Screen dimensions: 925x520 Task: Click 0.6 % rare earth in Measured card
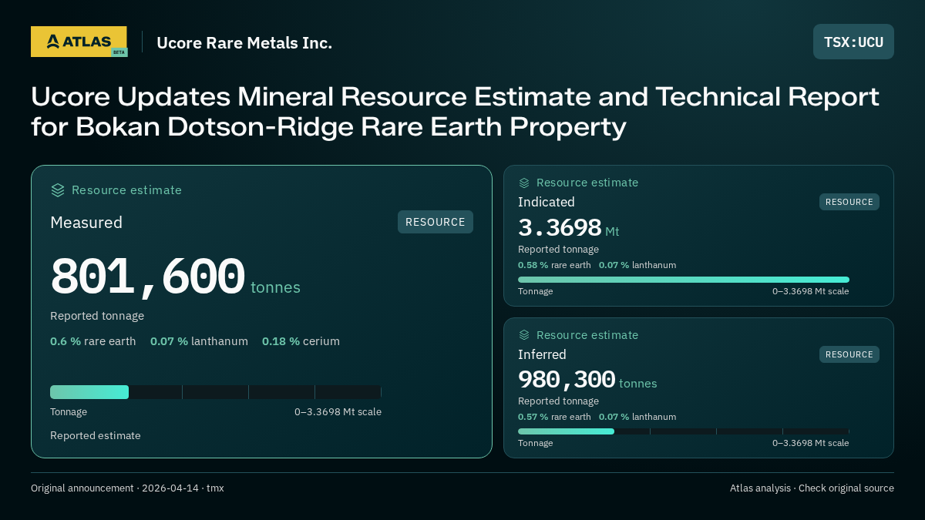[93, 341]
